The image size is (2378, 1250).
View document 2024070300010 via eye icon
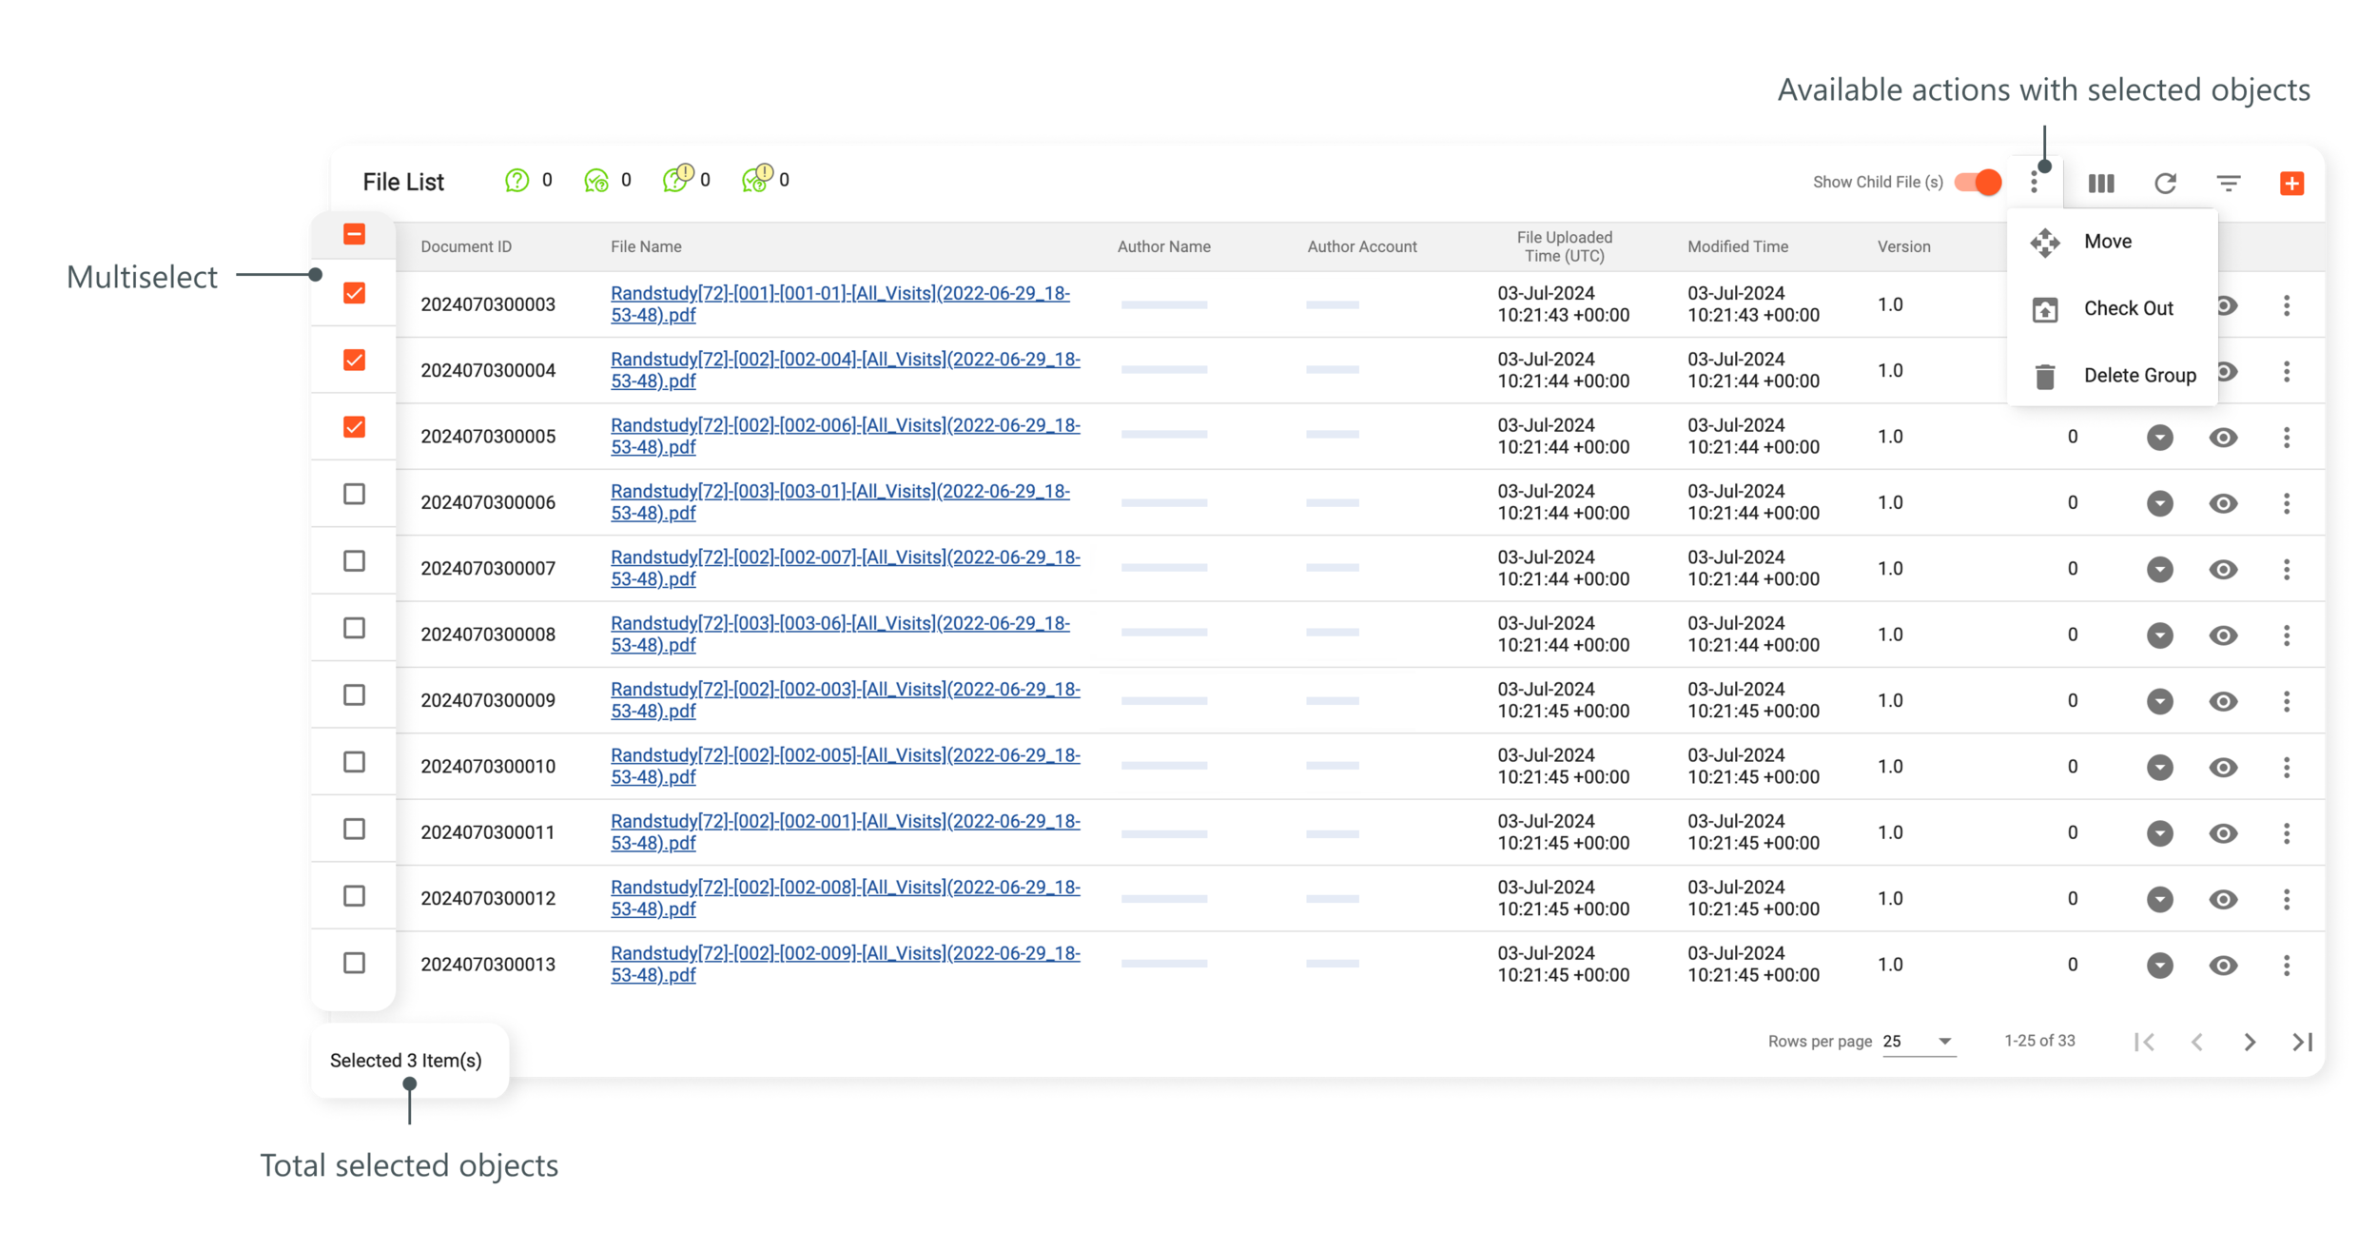(x=2223, y=767)
